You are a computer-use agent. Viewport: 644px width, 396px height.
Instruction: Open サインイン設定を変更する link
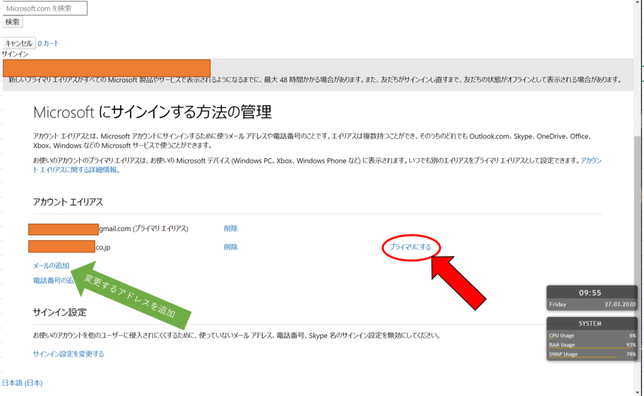coord(69,354)
